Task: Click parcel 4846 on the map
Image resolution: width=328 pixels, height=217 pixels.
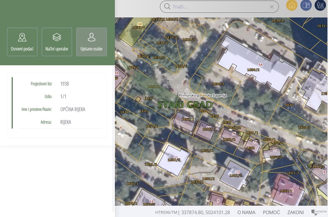Action: (289, 105)
